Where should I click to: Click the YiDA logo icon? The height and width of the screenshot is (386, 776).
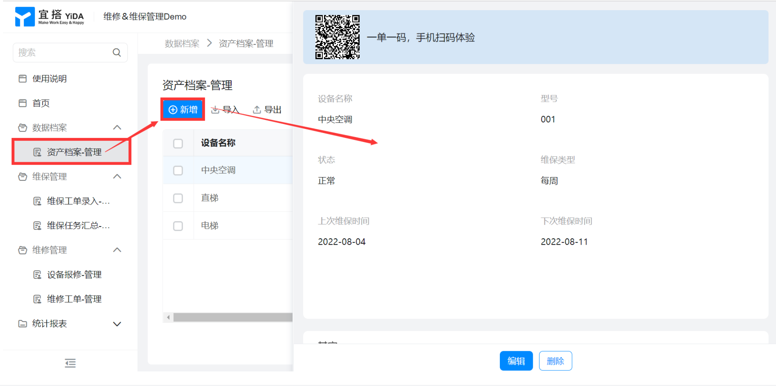coord(25,17)
